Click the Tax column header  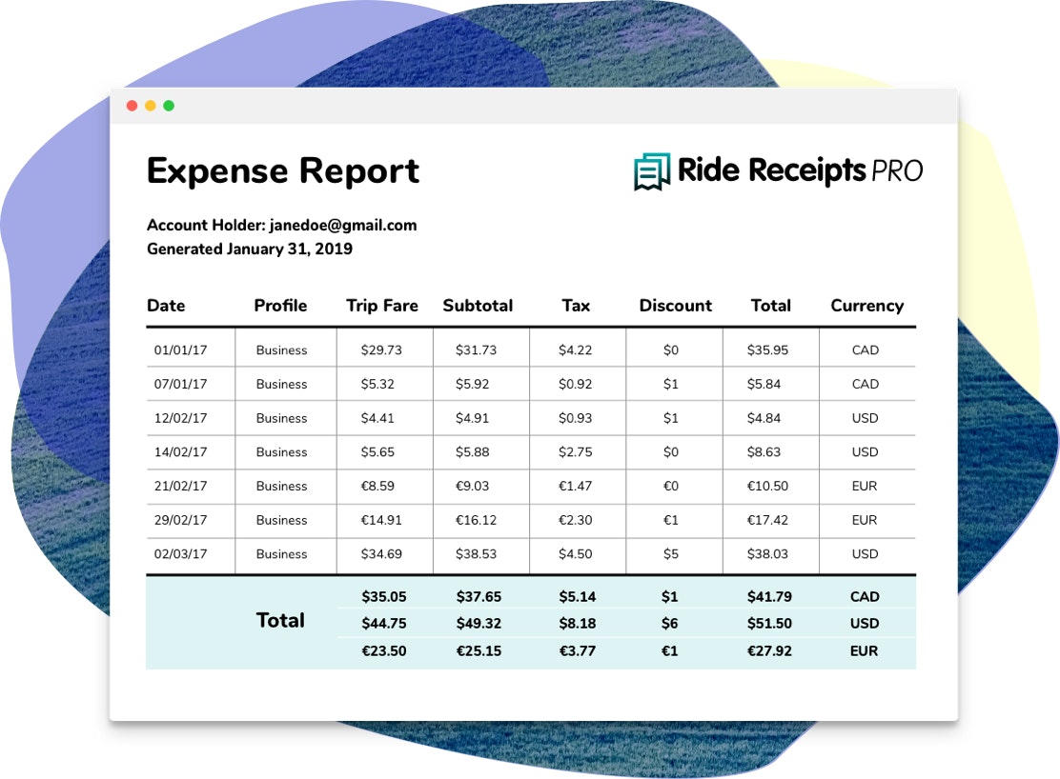pos(576,306)
